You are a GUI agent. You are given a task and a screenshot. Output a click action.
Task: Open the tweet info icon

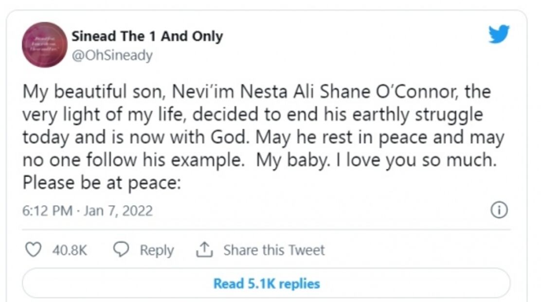(x=499, y=210)
